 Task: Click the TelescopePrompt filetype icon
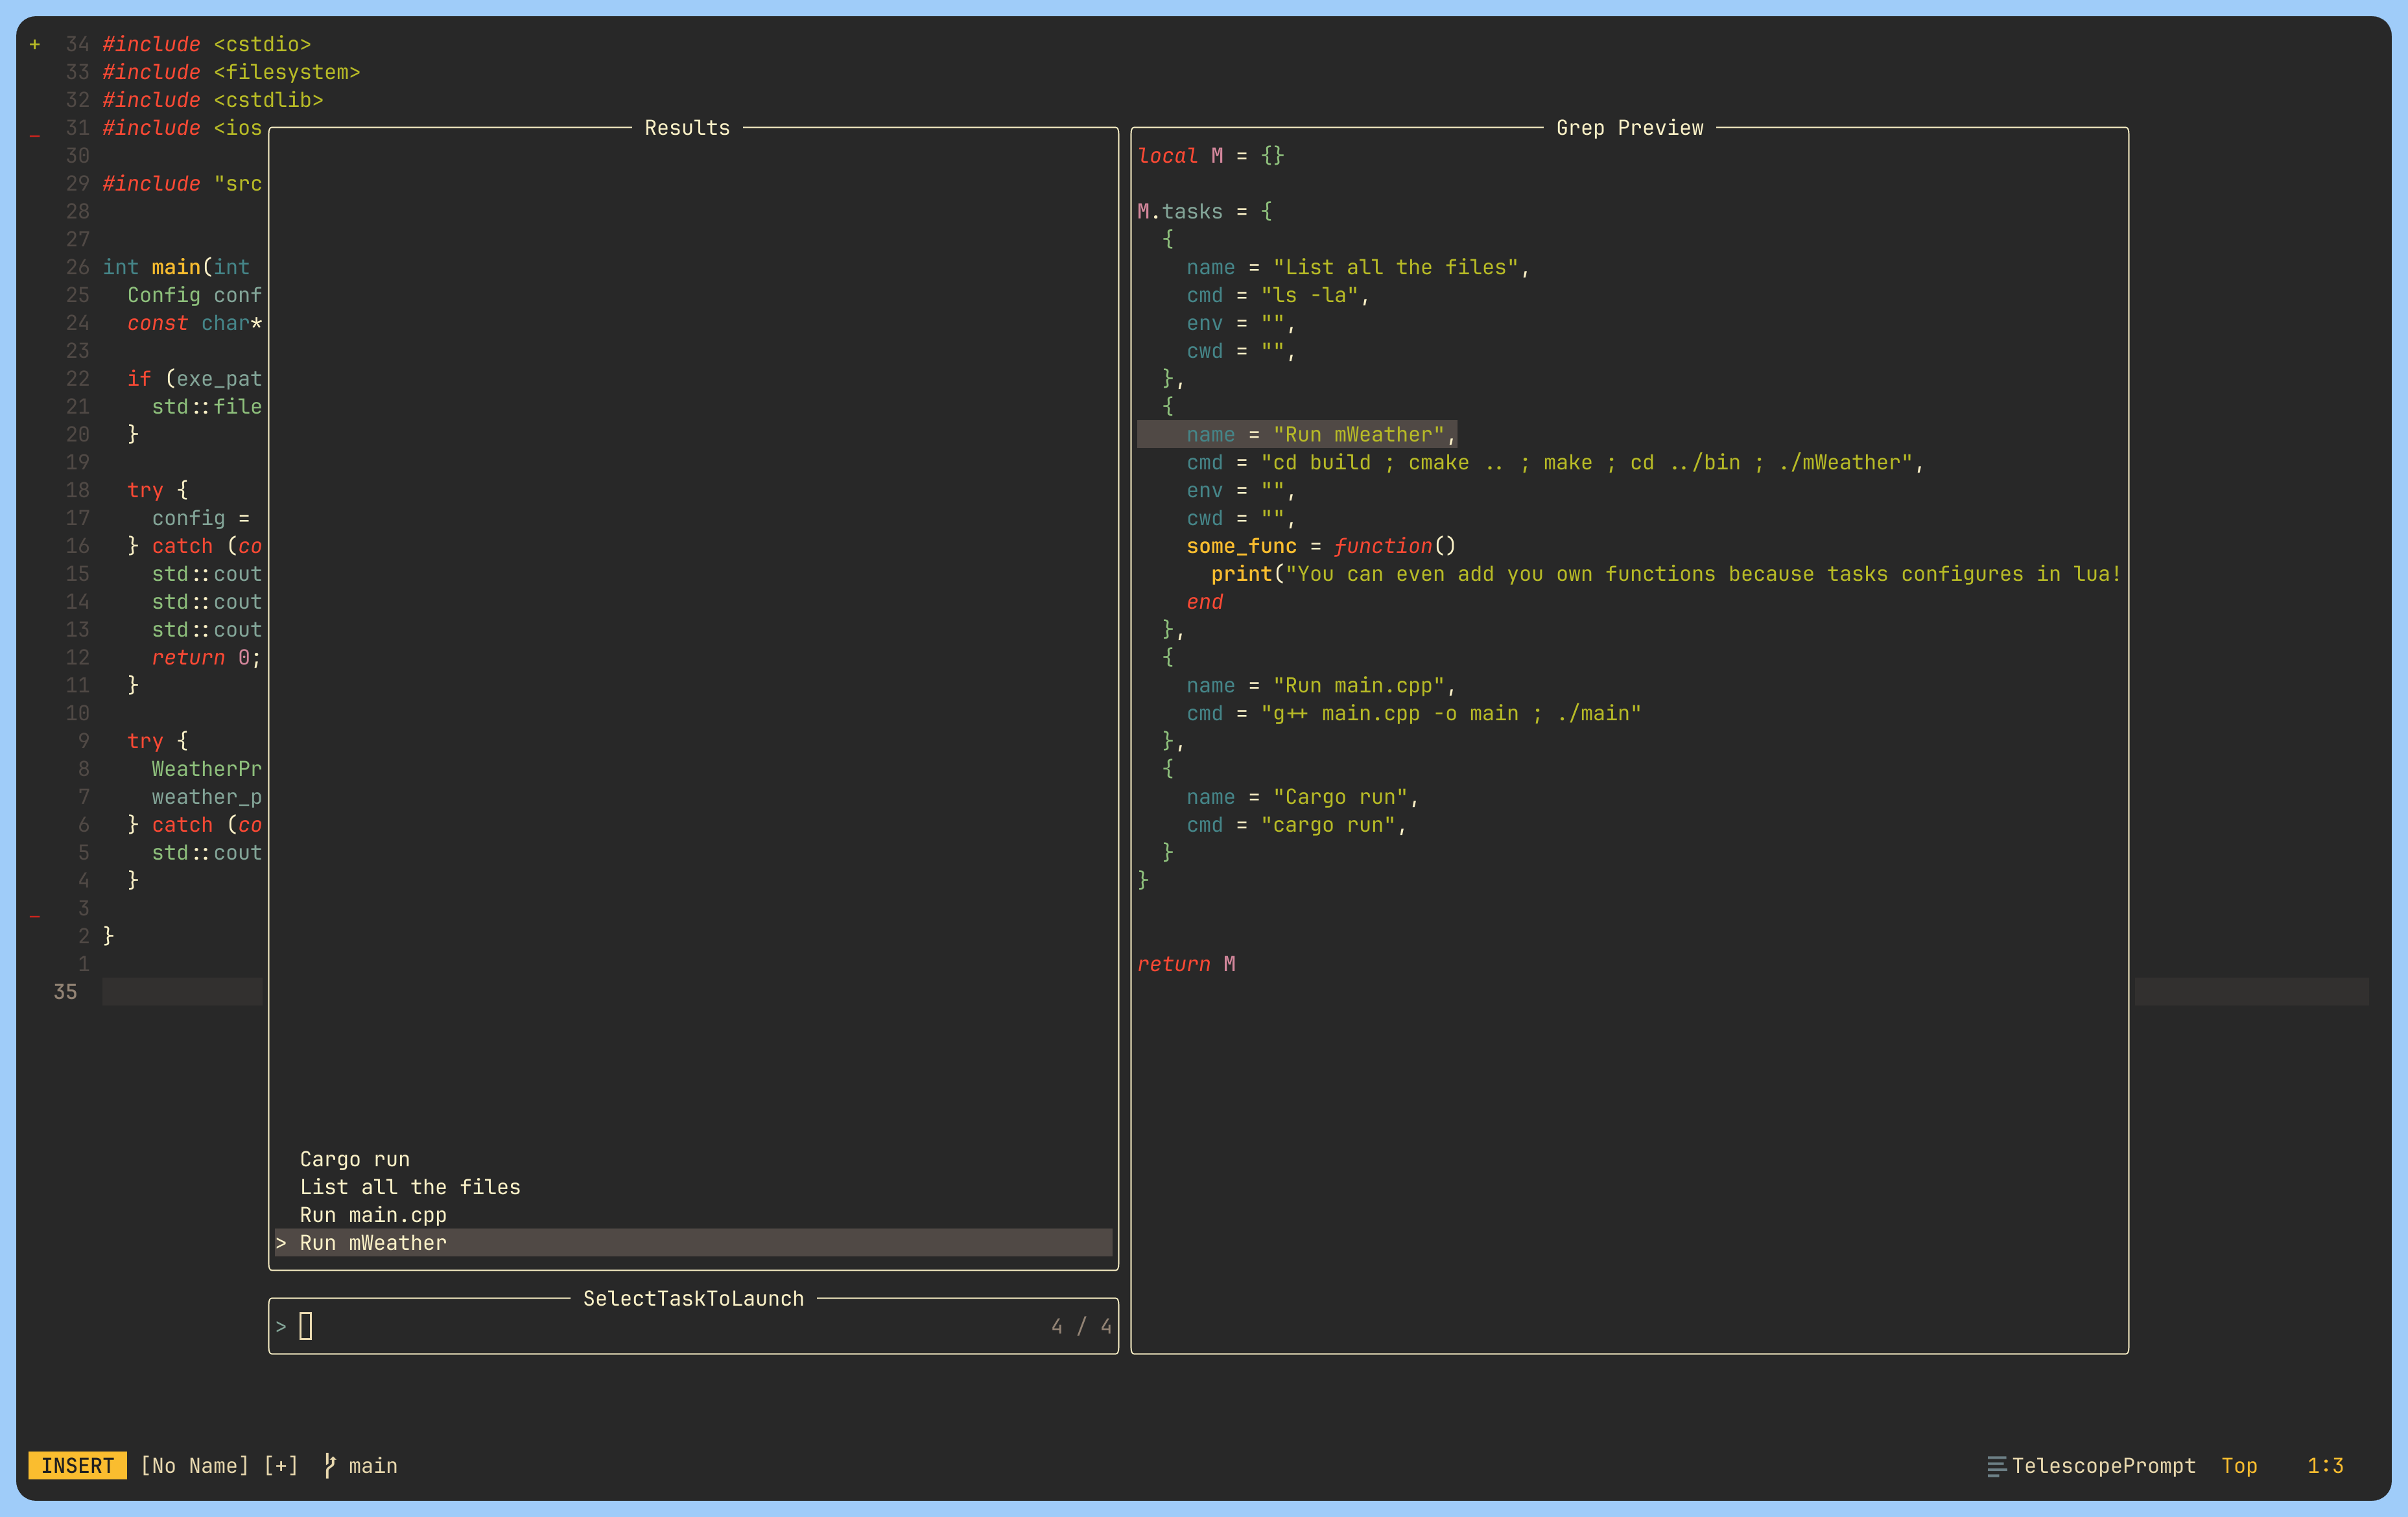[x=1996, y=1466]
